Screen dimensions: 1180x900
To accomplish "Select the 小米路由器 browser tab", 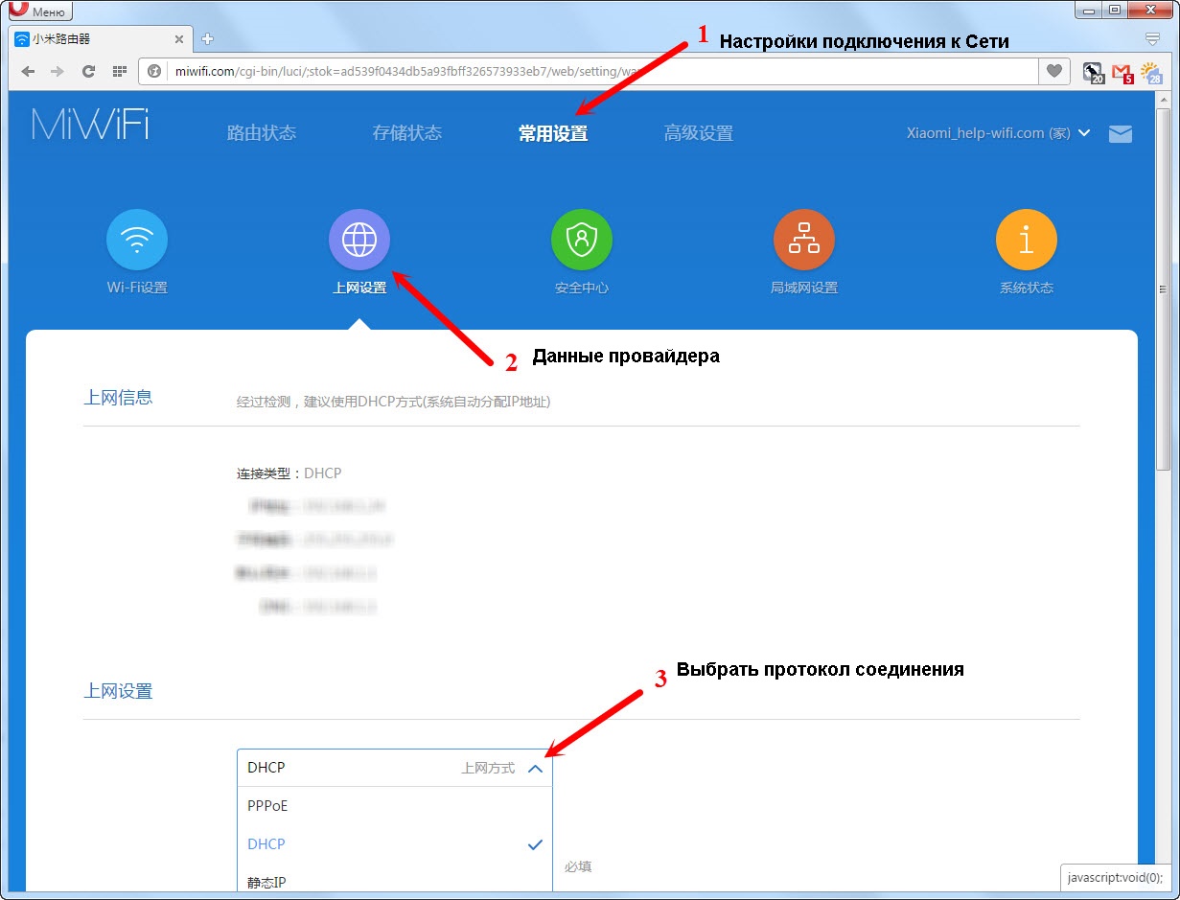I will tap(99, 39).
